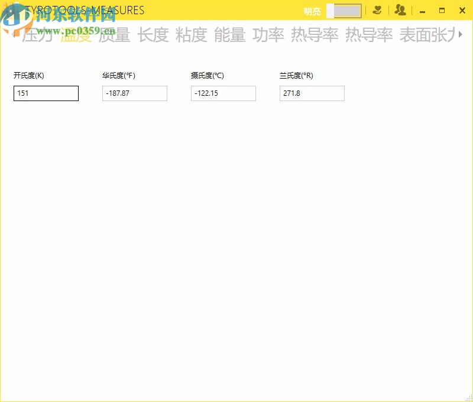Click the user contacts icon in title bar
Image resolution: width=473 pixels, height=402 pixels.
pyautogui.click(x=400, y=10)
